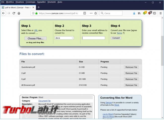The image size is (164, 120).
Task: Click the zamzar.com address bar URL
Action: [x=58, y=13]
